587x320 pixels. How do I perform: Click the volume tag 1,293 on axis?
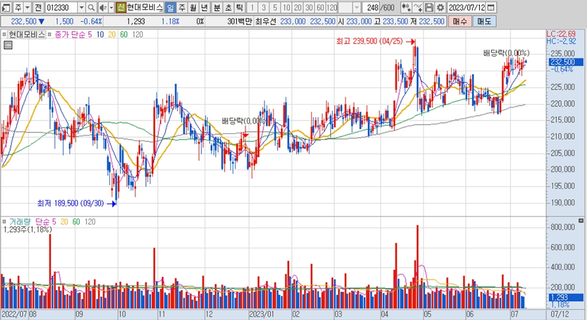coord(566,297)
